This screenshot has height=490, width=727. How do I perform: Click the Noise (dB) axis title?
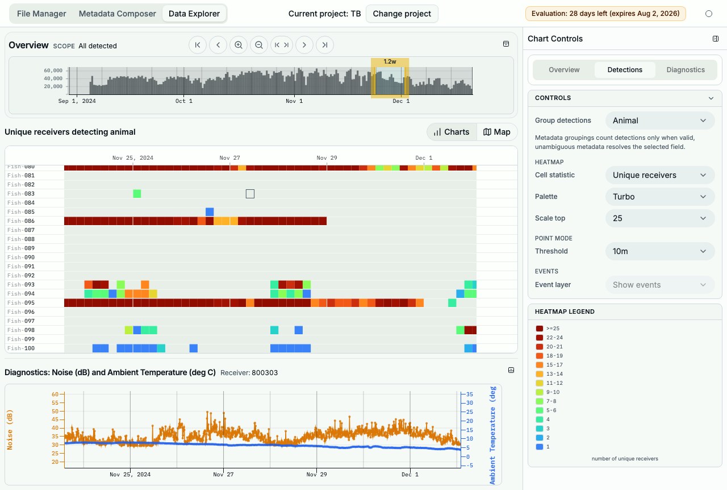click(10, 431)
